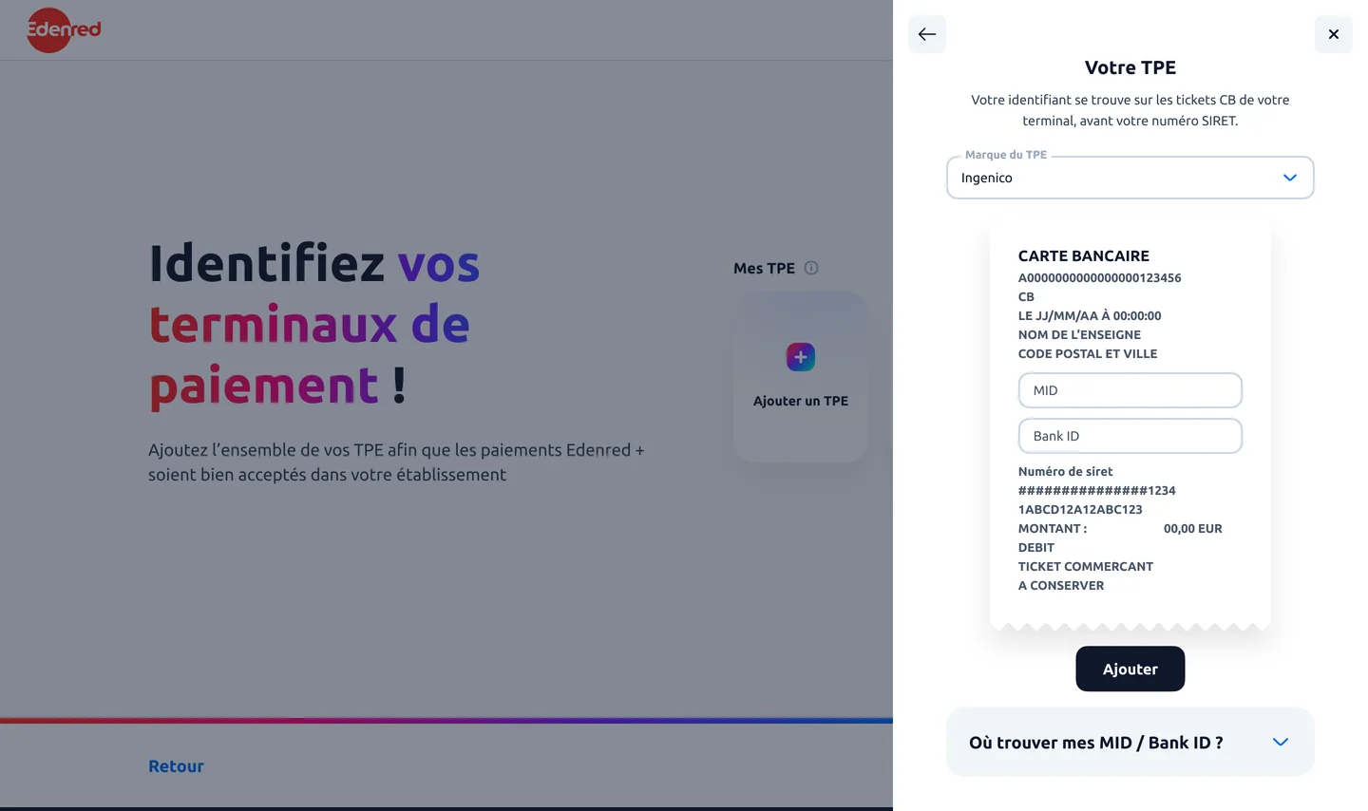Click the masked siret ###############1234

tap(1096, 490)
